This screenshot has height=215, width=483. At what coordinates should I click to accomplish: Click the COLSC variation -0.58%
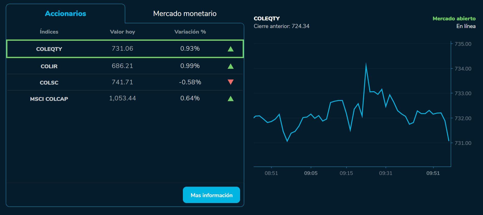point(190,82)
